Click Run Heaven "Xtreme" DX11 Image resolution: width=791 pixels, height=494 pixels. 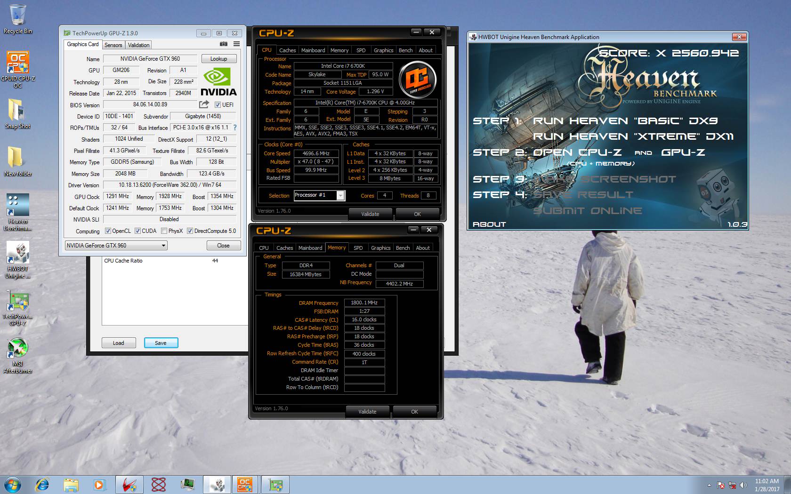(633, 136)
